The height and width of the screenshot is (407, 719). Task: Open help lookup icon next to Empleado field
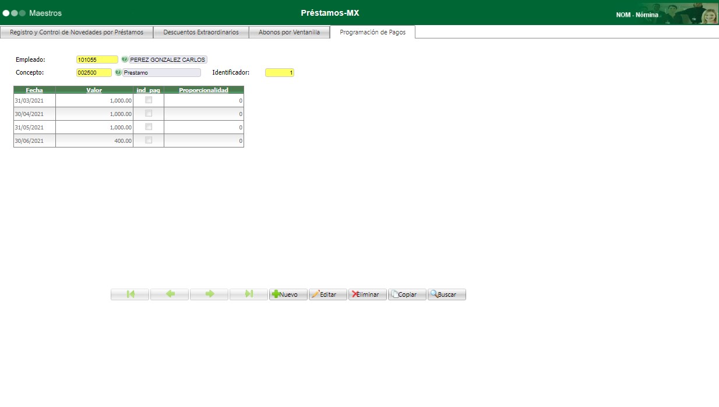click(124, 59)
